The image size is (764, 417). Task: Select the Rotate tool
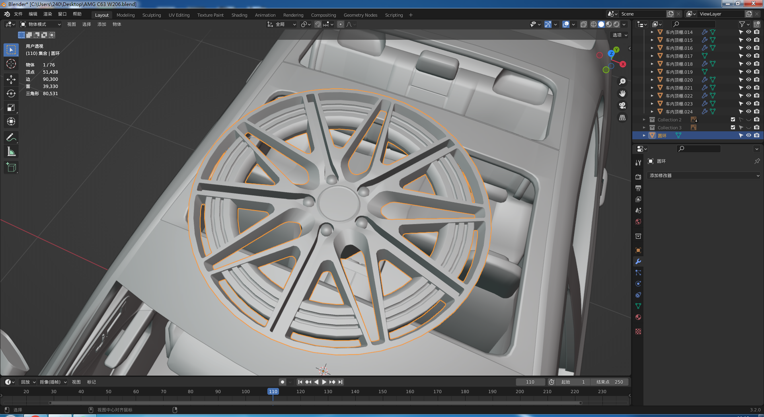(x=11, y=94)
